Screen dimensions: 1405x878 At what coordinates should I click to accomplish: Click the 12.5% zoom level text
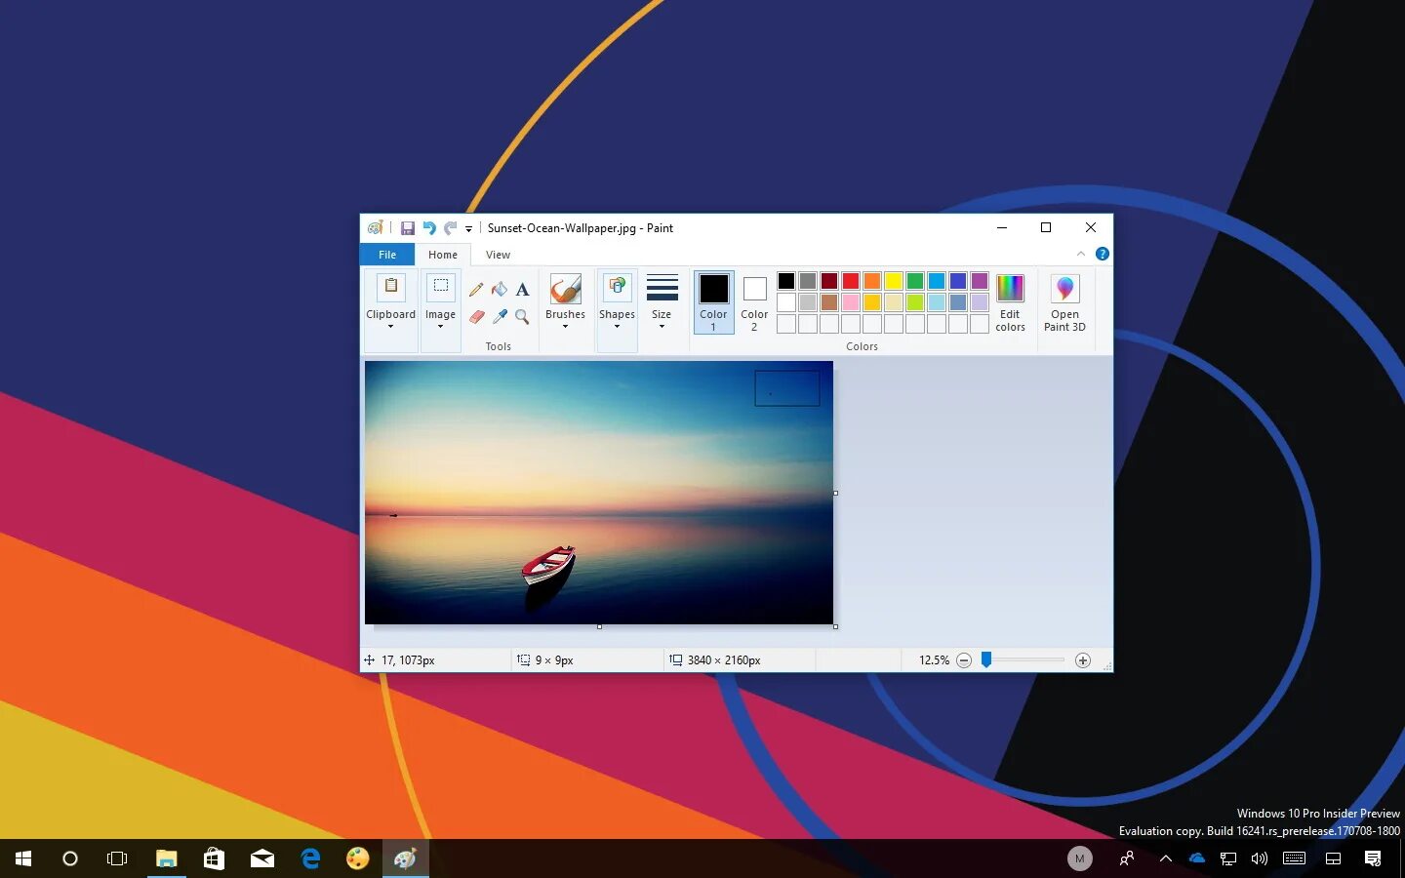(x=934, y=660)
